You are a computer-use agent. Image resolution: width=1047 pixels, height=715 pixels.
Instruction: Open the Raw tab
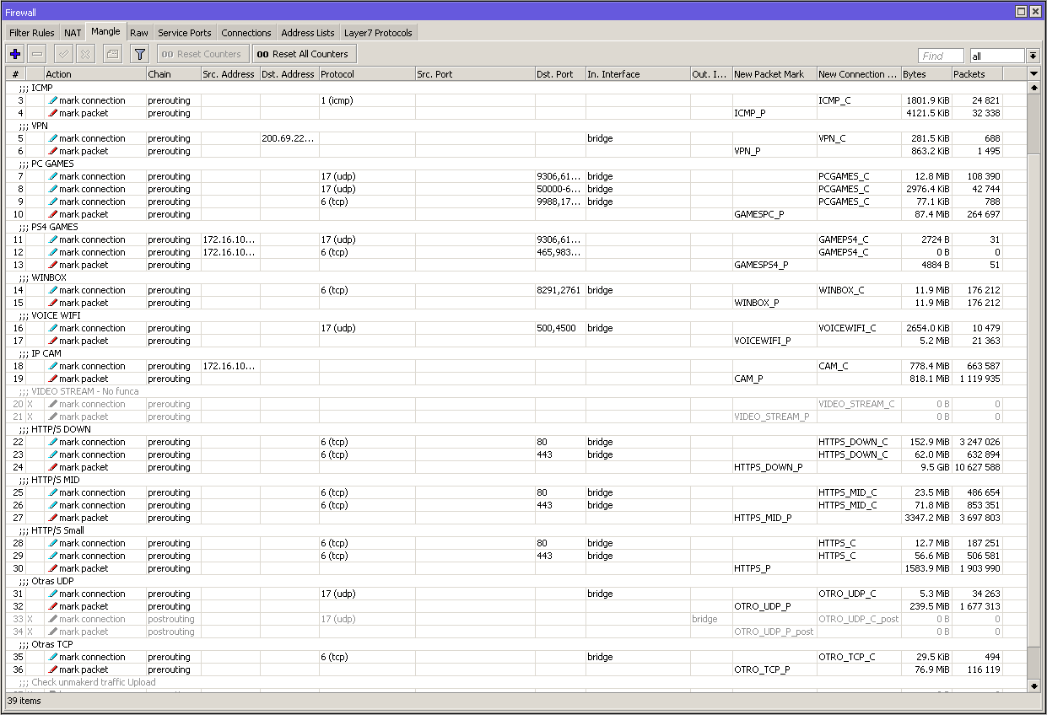[139, 33]
